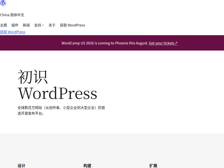Click the 设计 section heading

(22, 165)
